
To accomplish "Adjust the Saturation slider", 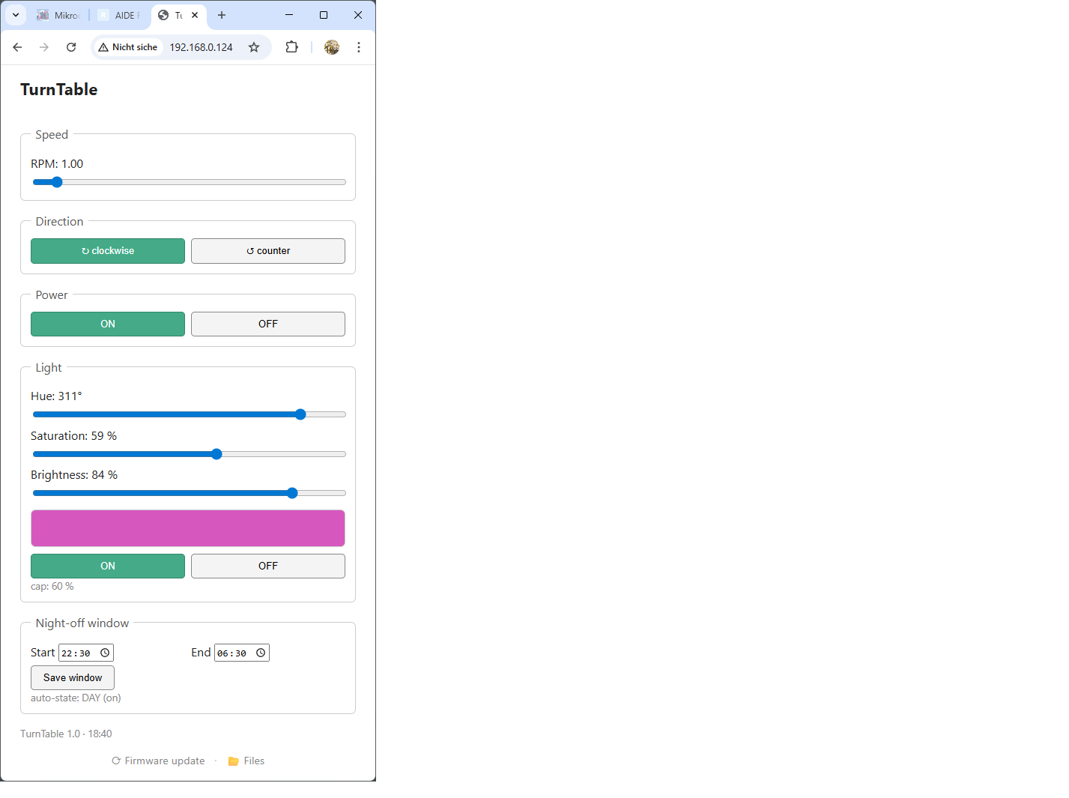I will click(189, 454).
